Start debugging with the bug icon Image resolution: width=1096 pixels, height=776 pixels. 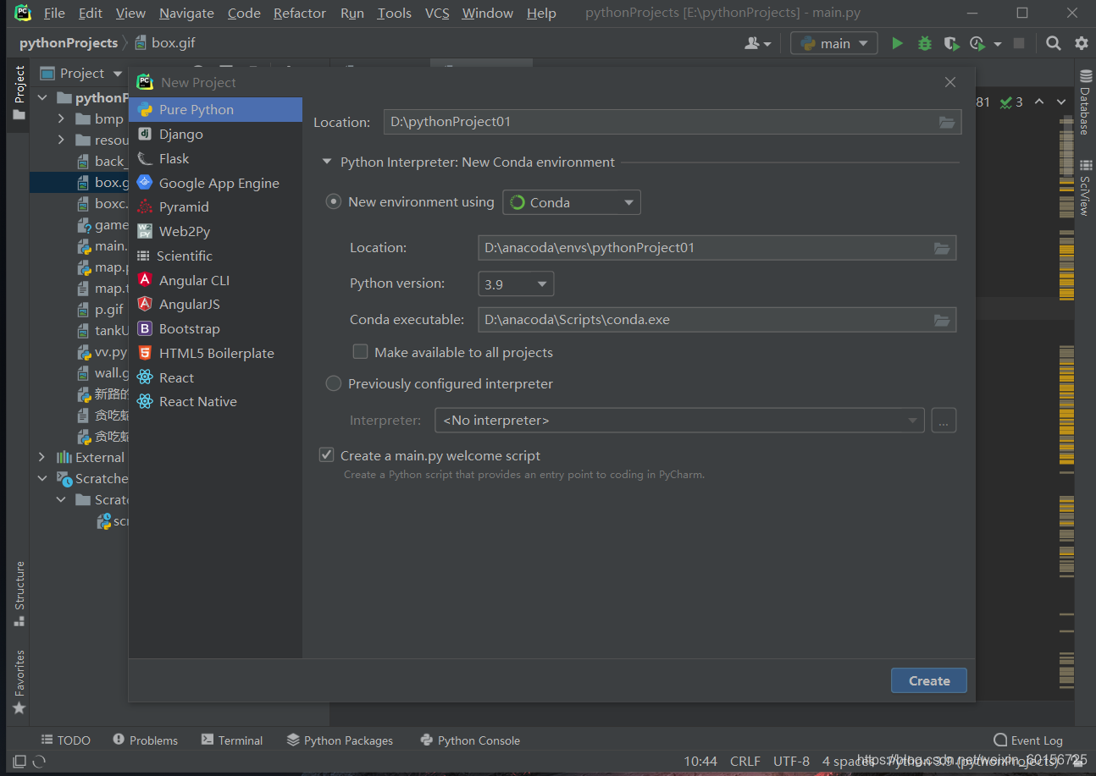(x=925, y=43)
